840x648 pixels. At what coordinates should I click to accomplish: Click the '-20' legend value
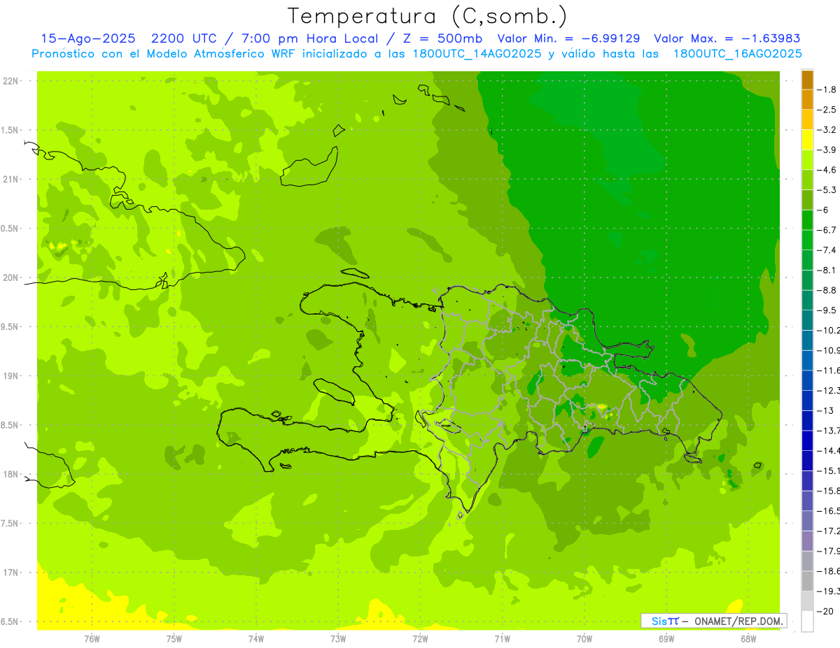pos(826,612)
